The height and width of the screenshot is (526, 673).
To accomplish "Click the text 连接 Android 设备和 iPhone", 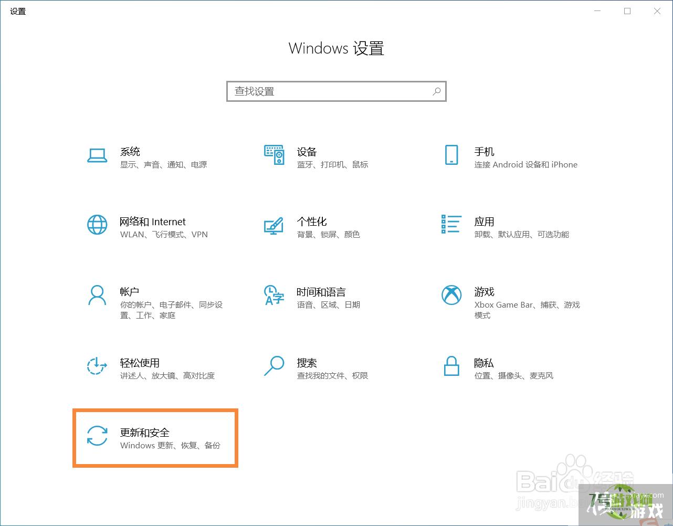I will [x=526, y=165].
